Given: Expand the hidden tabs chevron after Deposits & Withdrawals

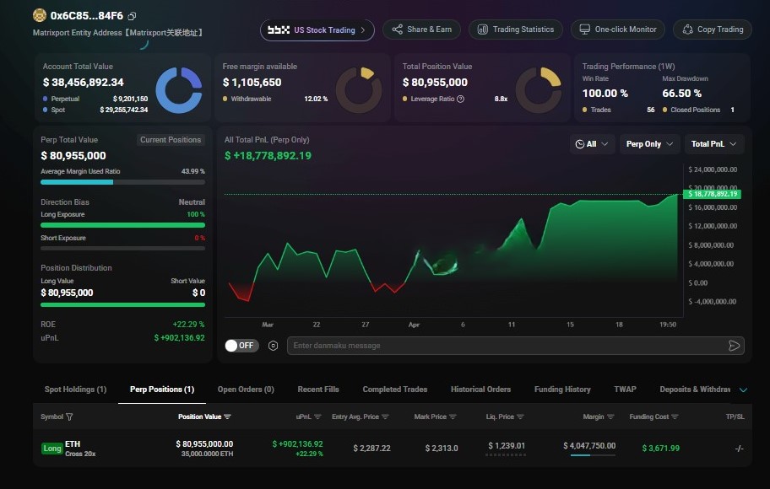Looking at the screenshot, I should pyautogui.click(x=743, y=390).
